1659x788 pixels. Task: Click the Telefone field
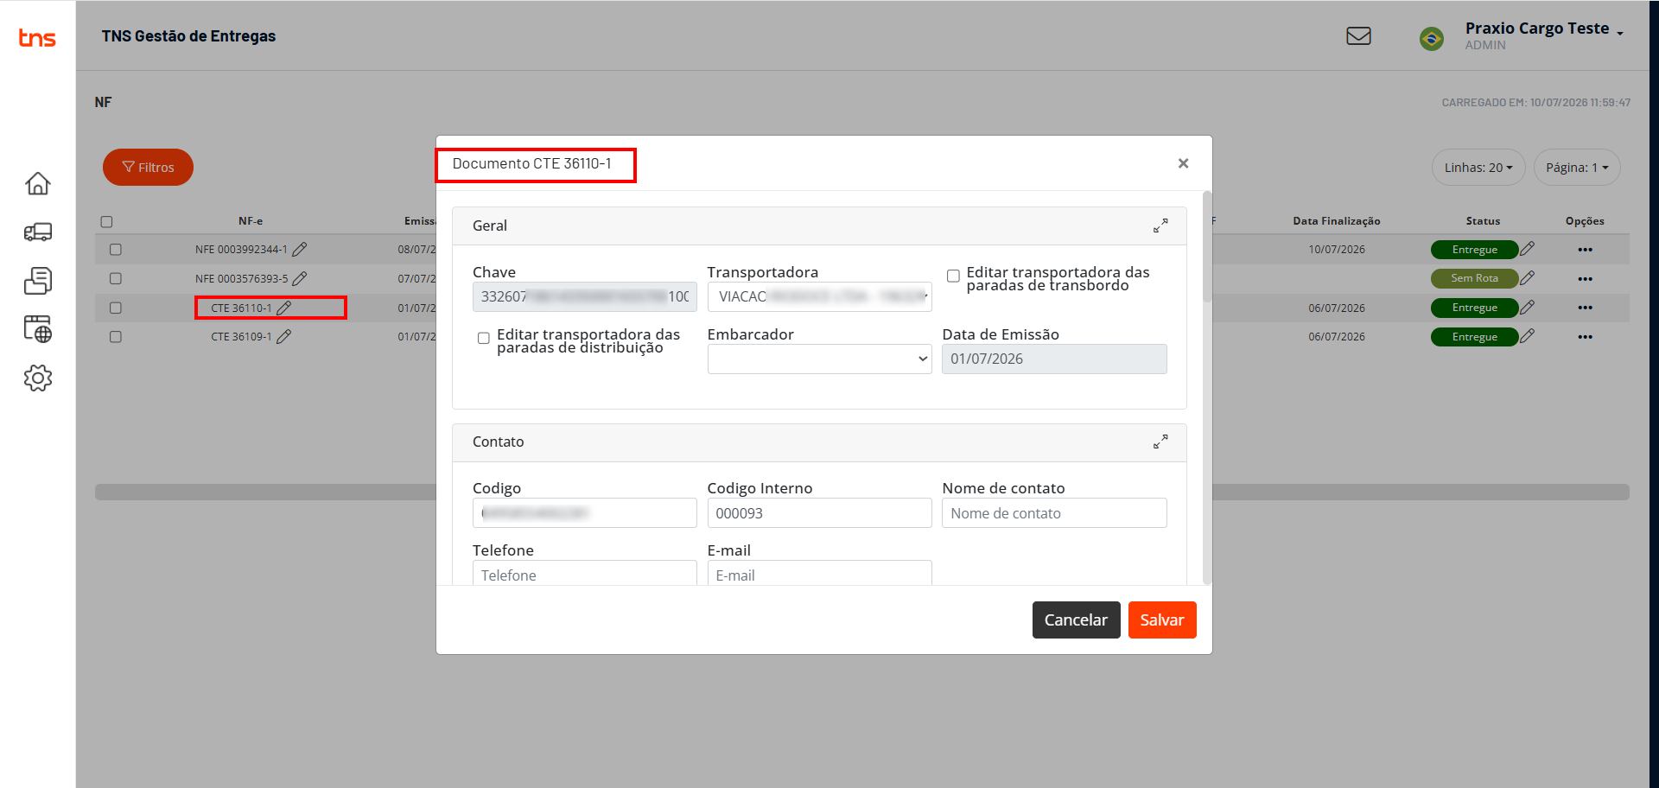pyautogui.click(x=585, y=574)
